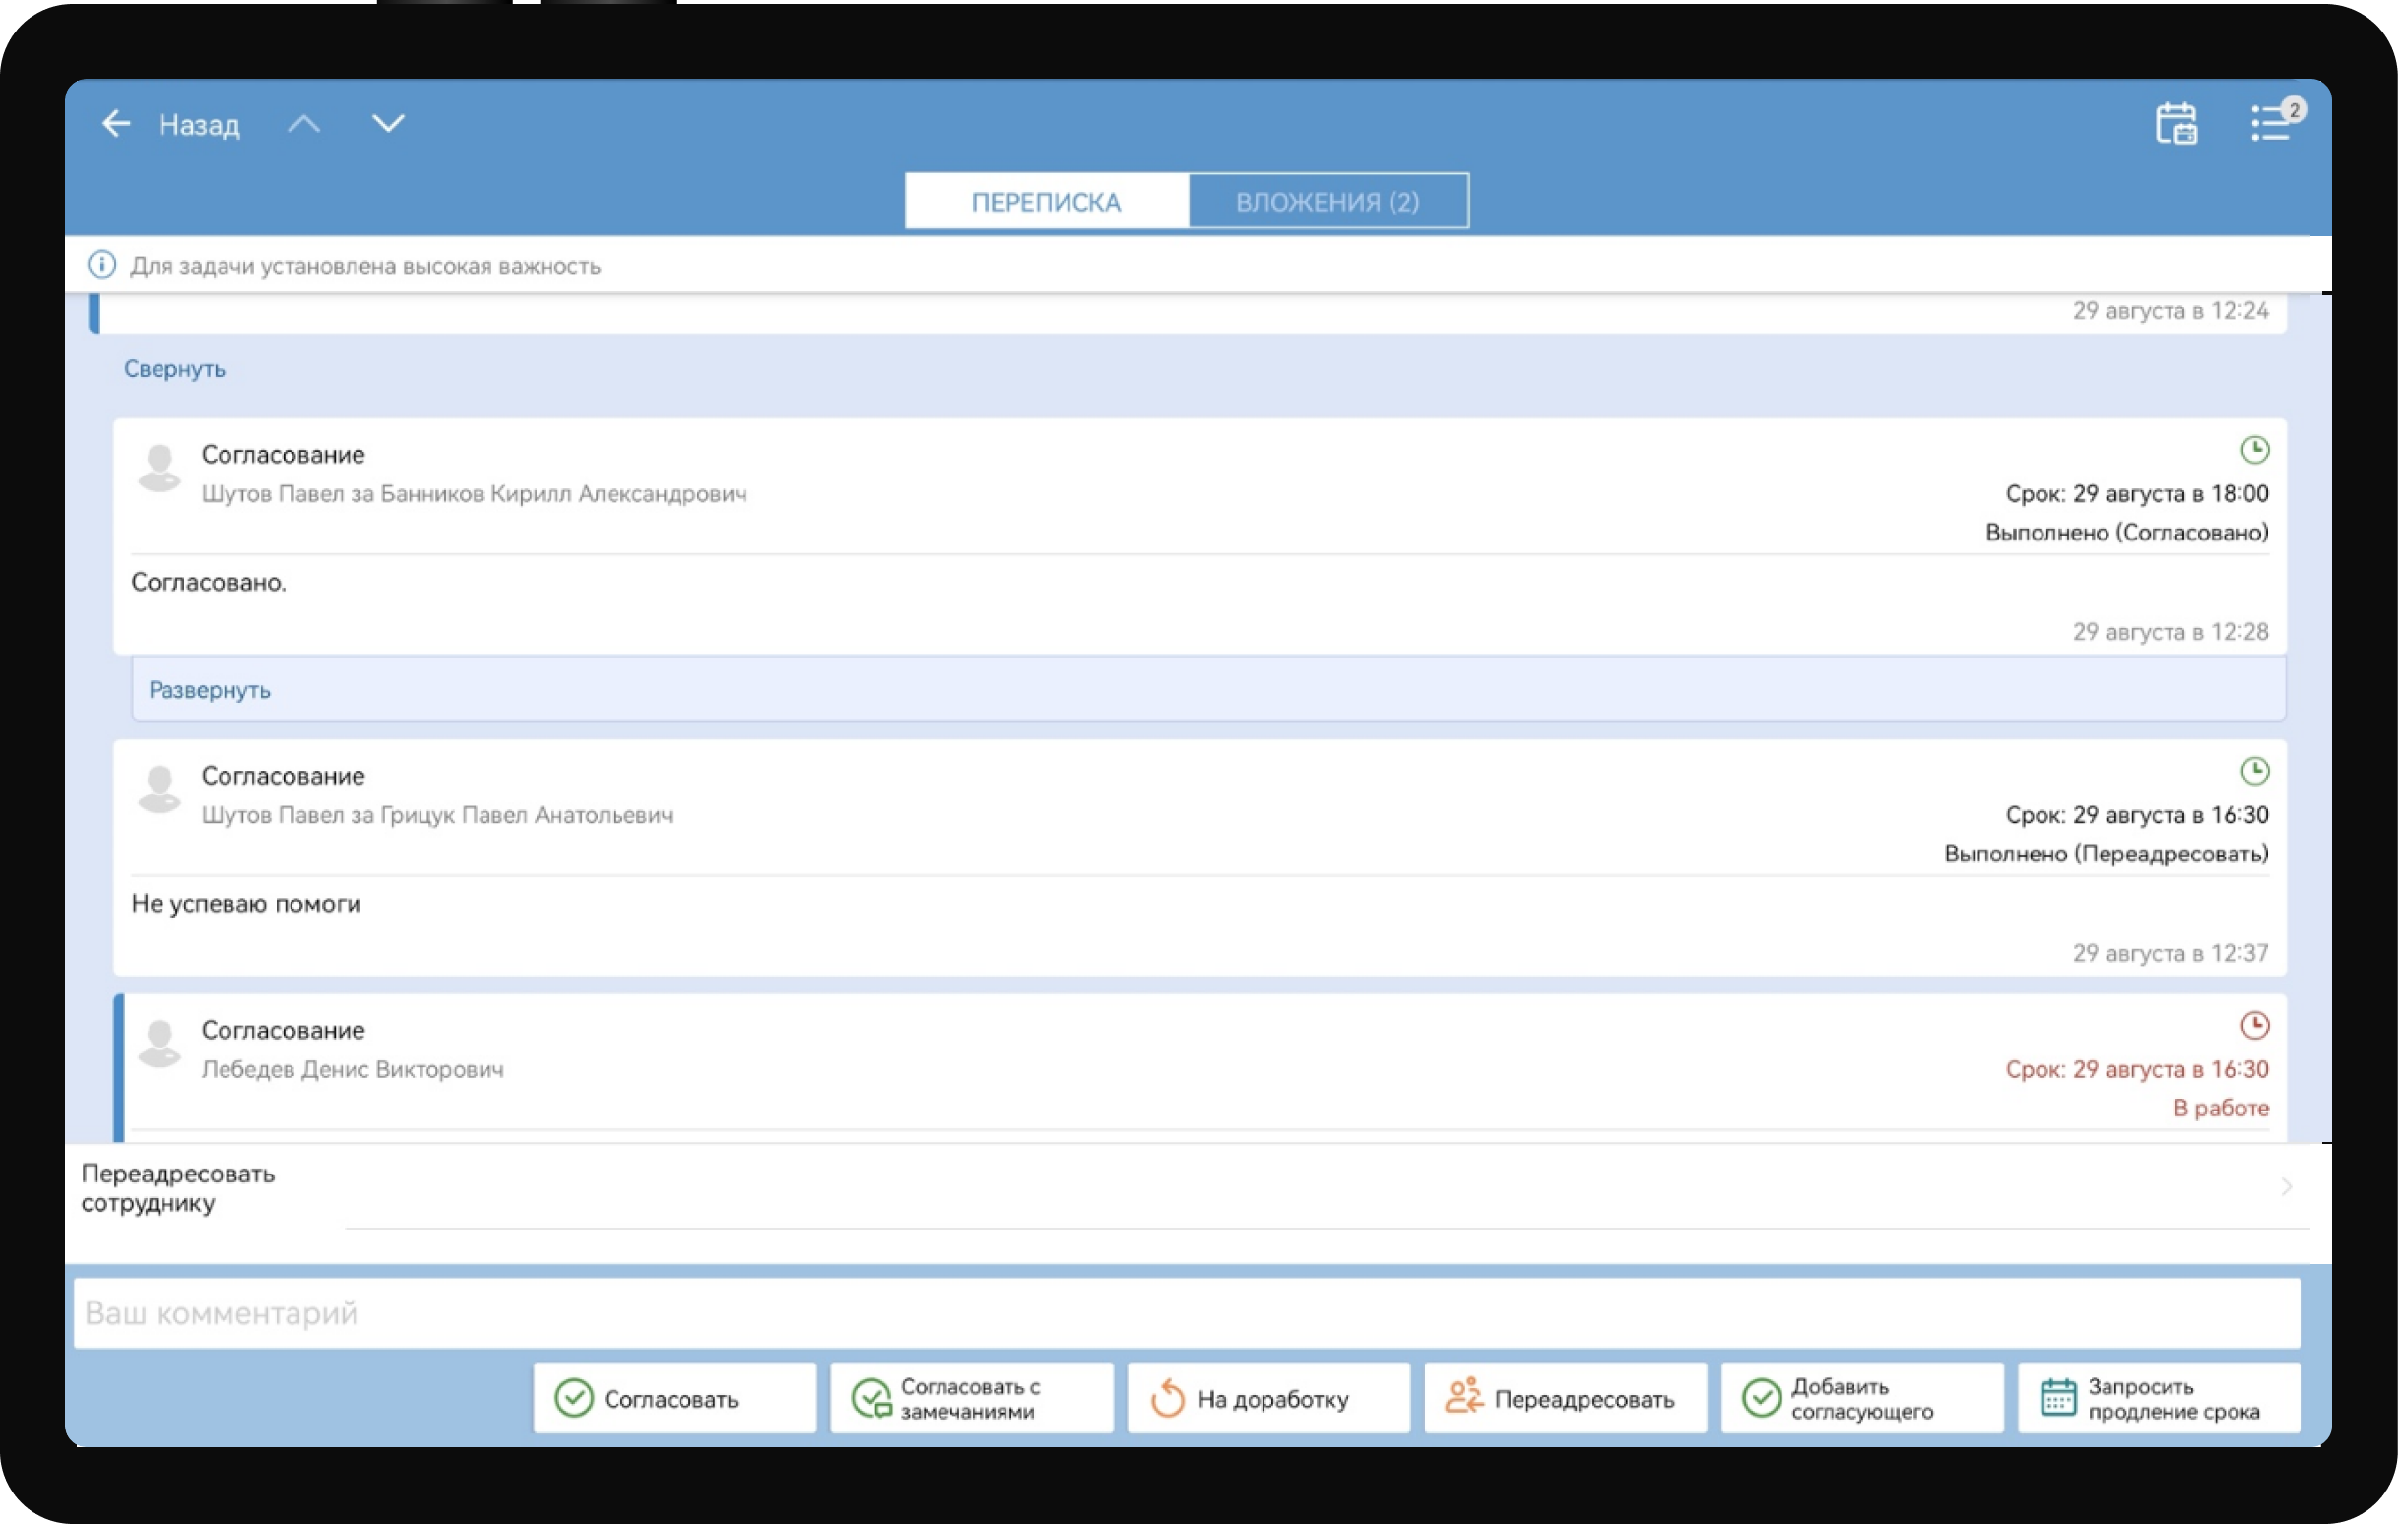Select timestamp 29 августа в 12:37

coord(2171,954)
